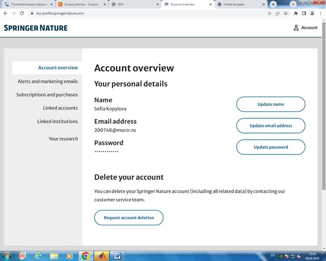Open the Chrome profile avatar icon
This screenshot has width=326, height=261.
[x=312, y=13]
